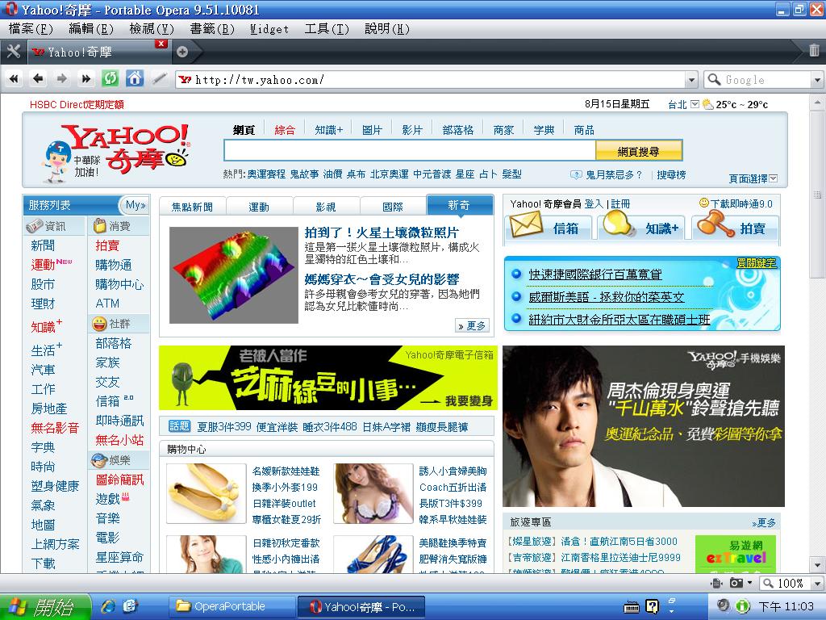Open the 書籤 bookmarks menu
The image size is (826, 620).
pyautogui.click(x=211, y=29)
